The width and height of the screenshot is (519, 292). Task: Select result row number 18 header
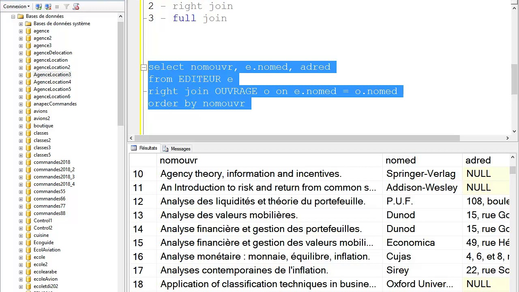click(x=143, y=284)
